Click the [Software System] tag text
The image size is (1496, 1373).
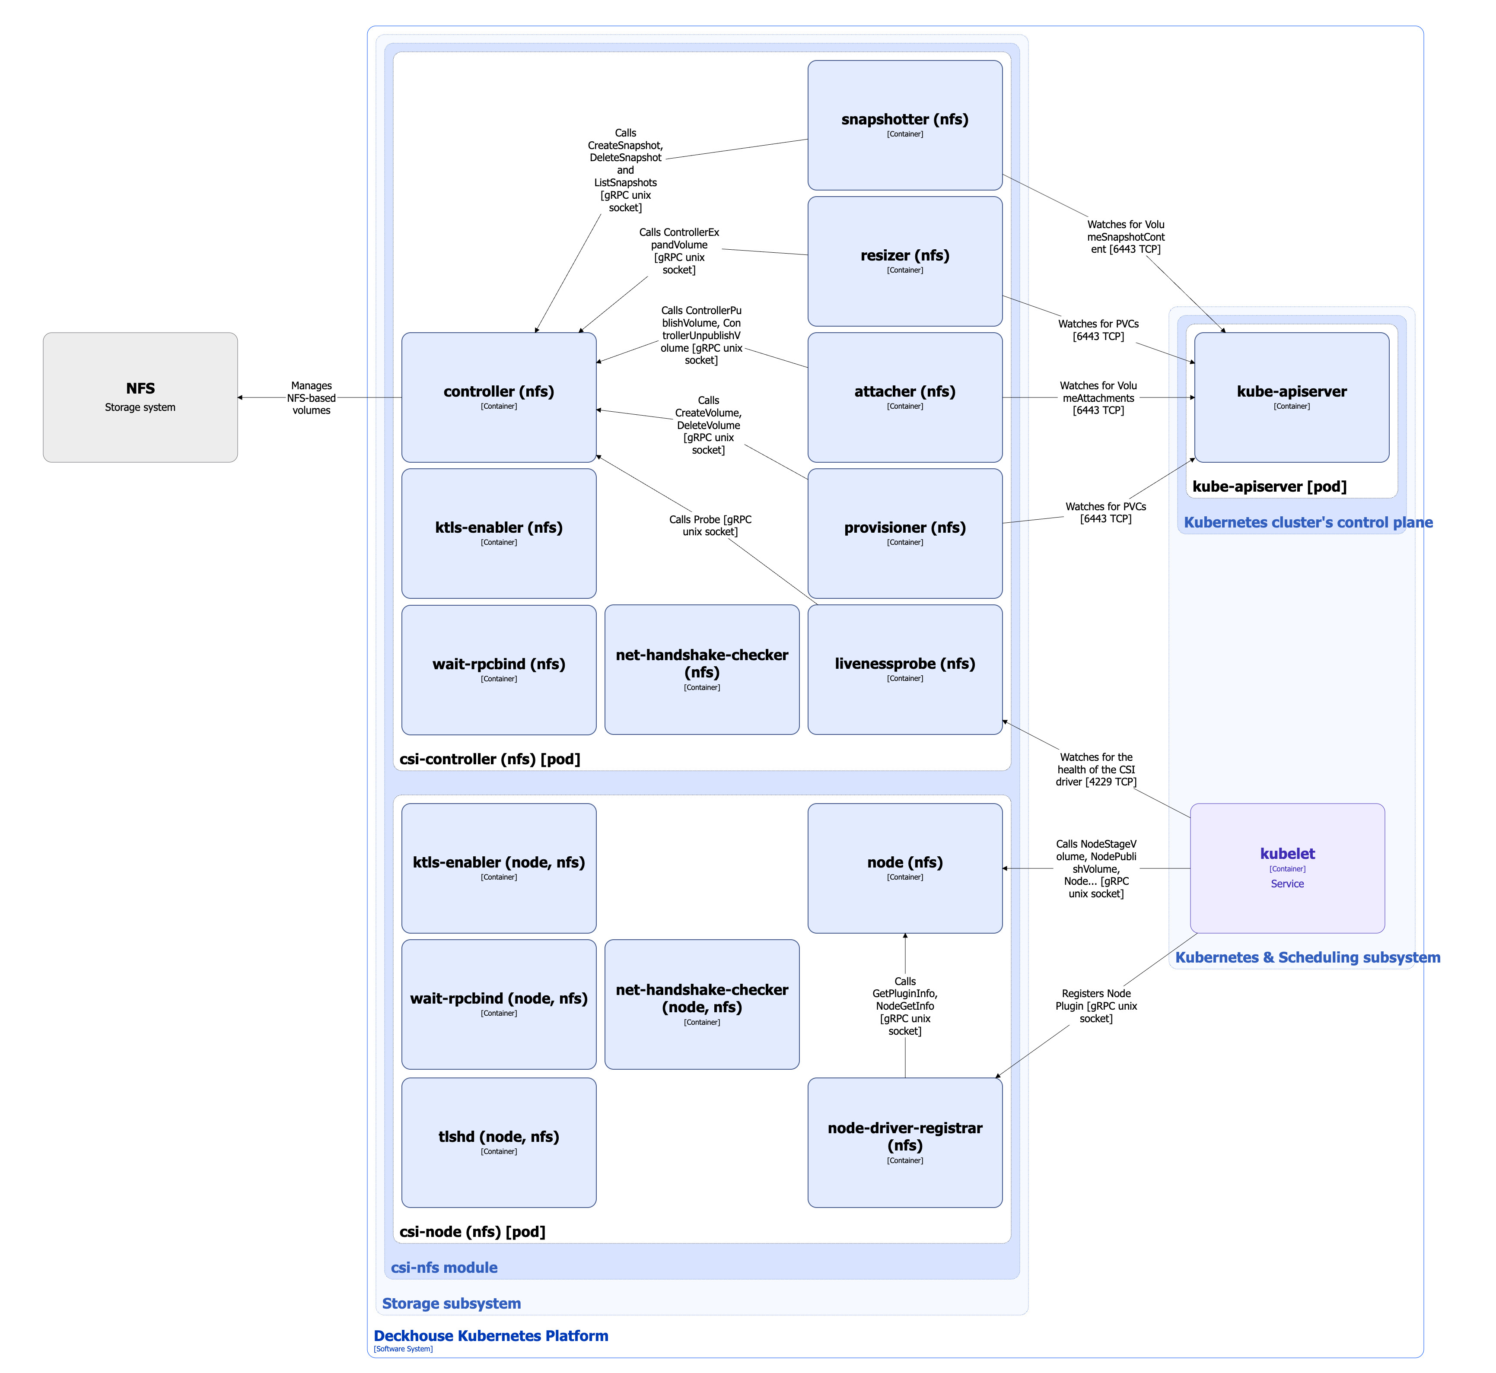[x=403, y=1348]
